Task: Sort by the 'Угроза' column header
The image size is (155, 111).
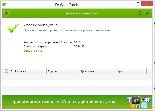Action: (63, 71)
